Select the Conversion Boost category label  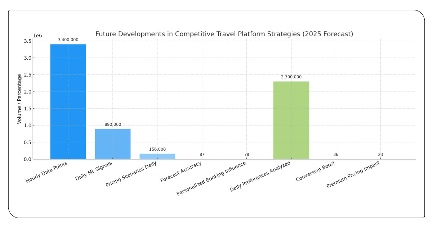(316, 172)
